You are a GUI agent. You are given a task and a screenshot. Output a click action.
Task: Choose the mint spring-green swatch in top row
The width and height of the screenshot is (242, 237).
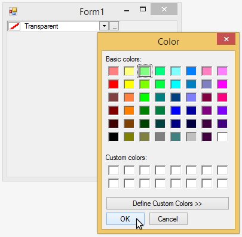point(160,71)
